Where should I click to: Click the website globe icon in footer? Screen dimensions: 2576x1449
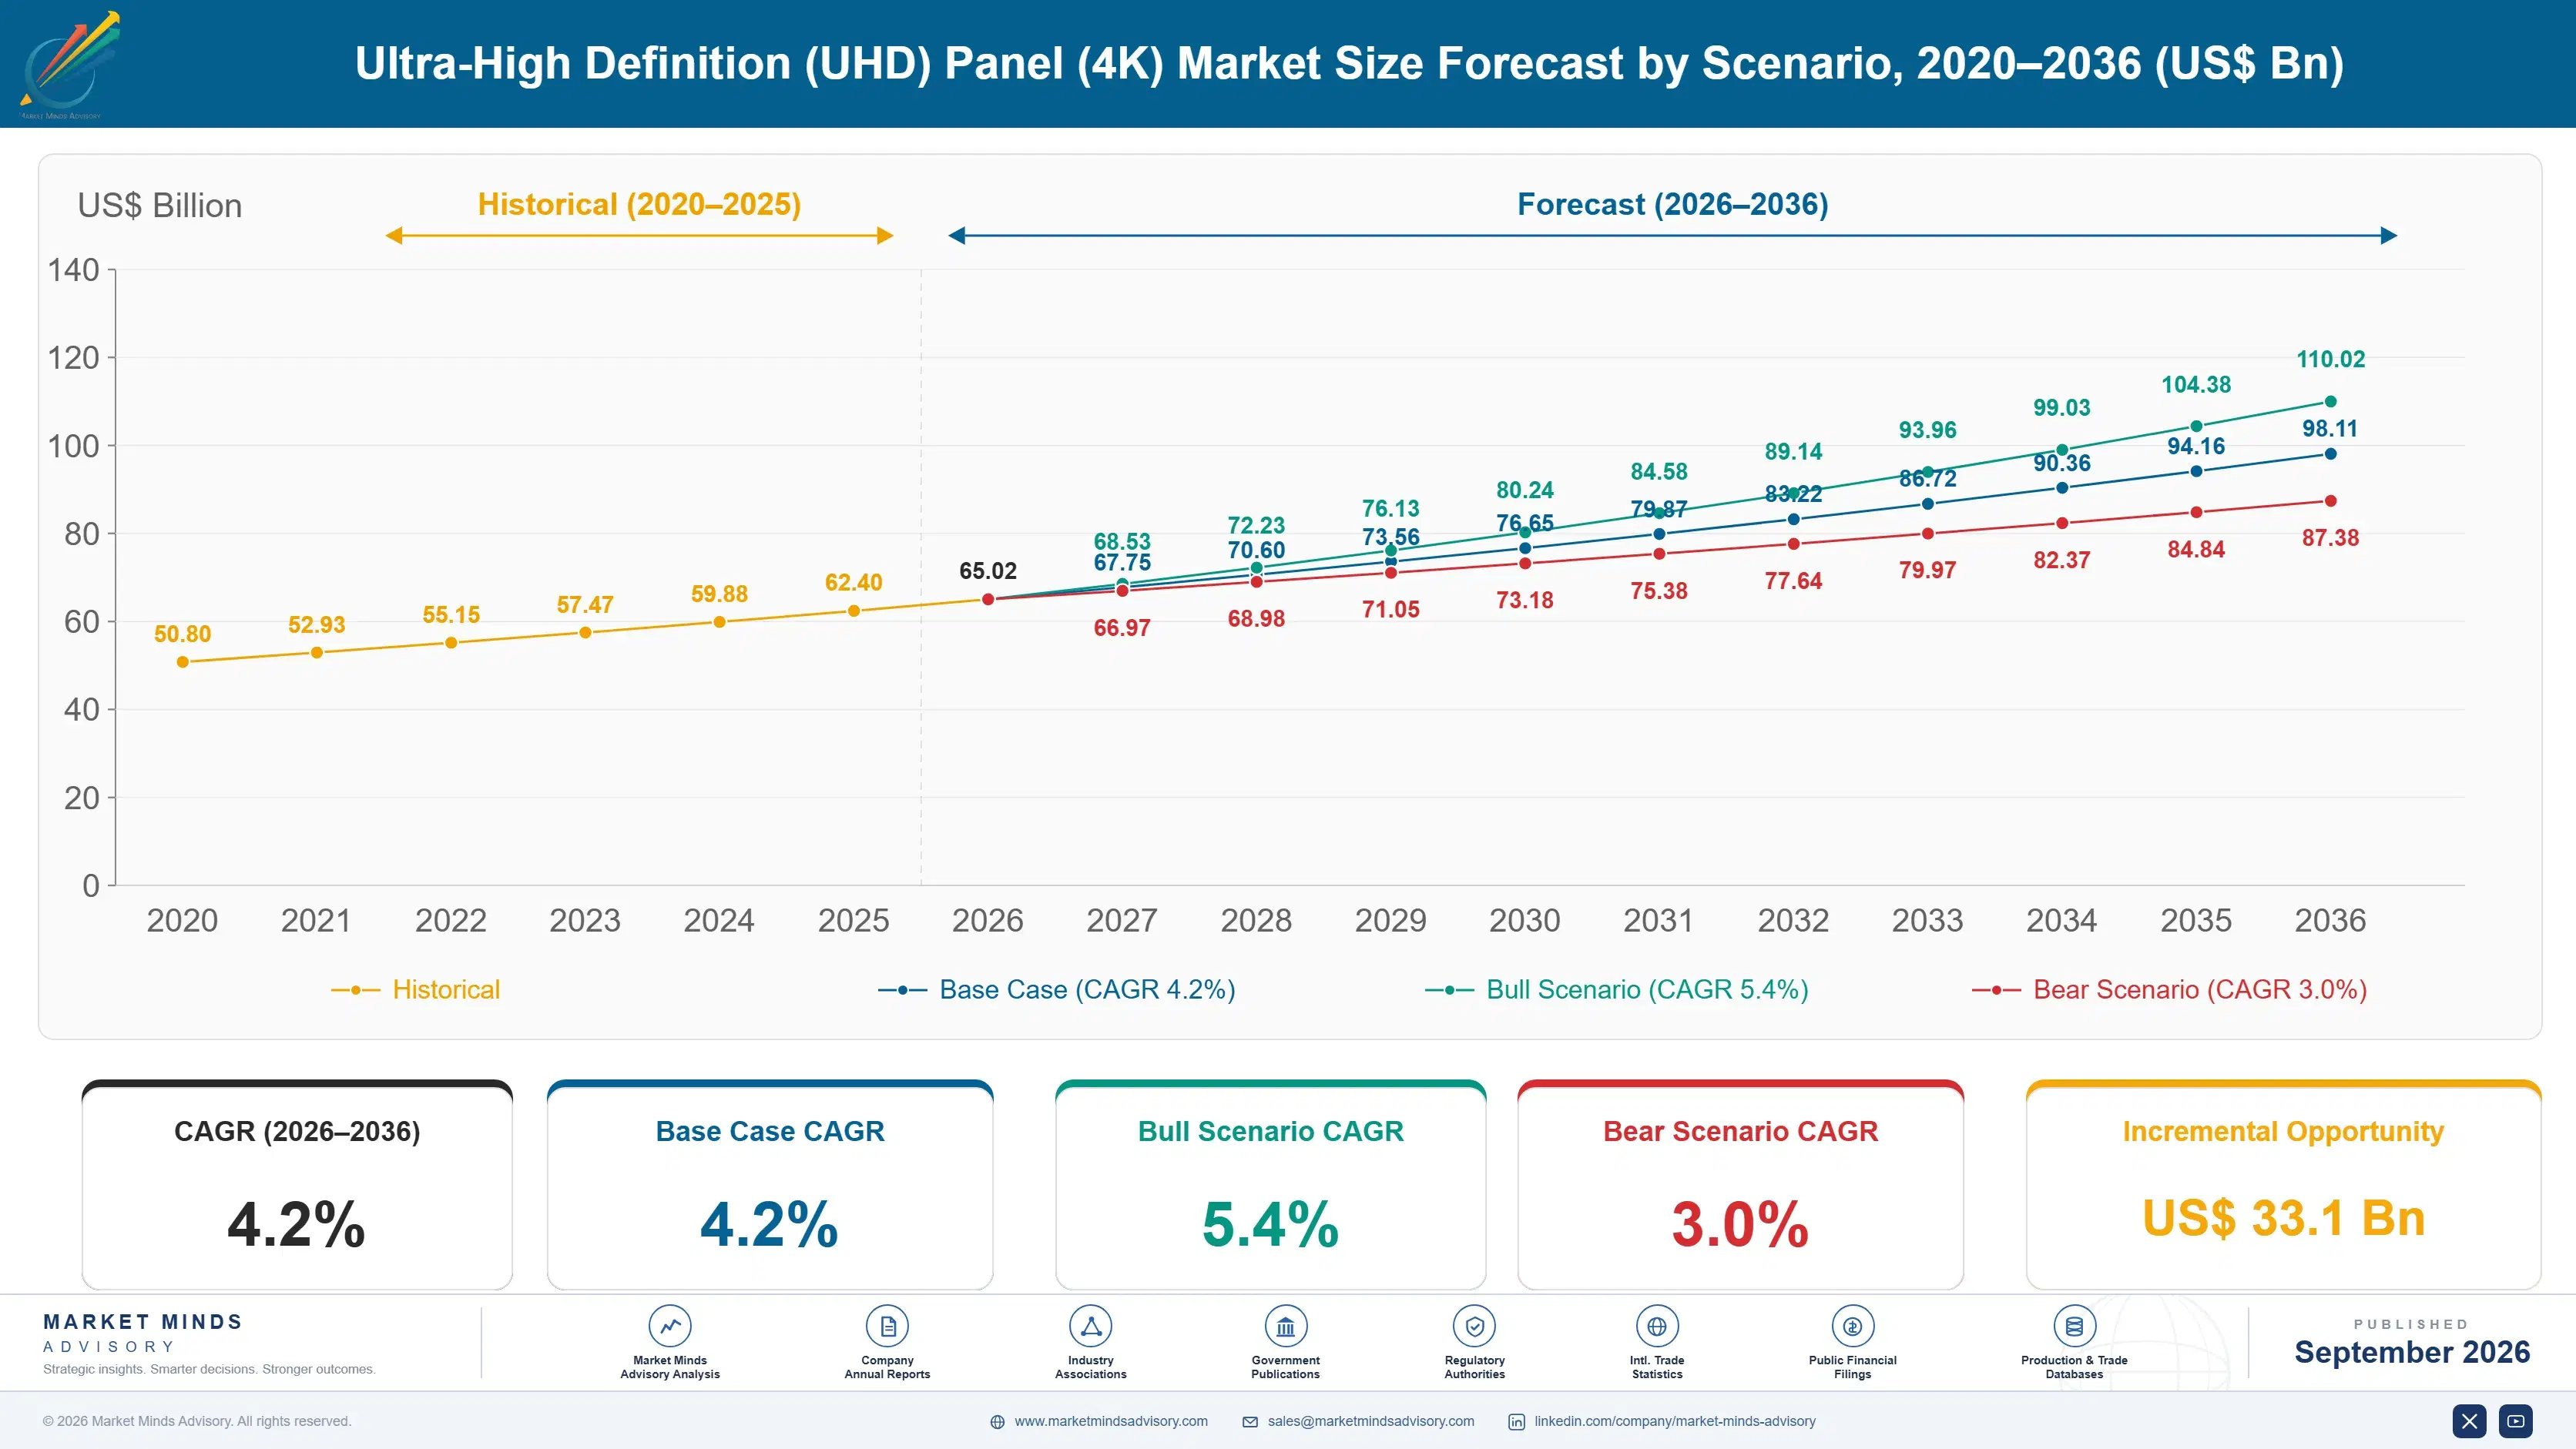coord(997,1422)
